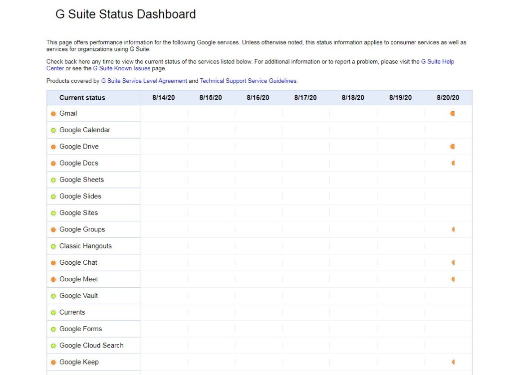Open the G Suite Help Center link
Image resolution: width=511 pixels, height=375 pixels.
(x=438, y=61)
